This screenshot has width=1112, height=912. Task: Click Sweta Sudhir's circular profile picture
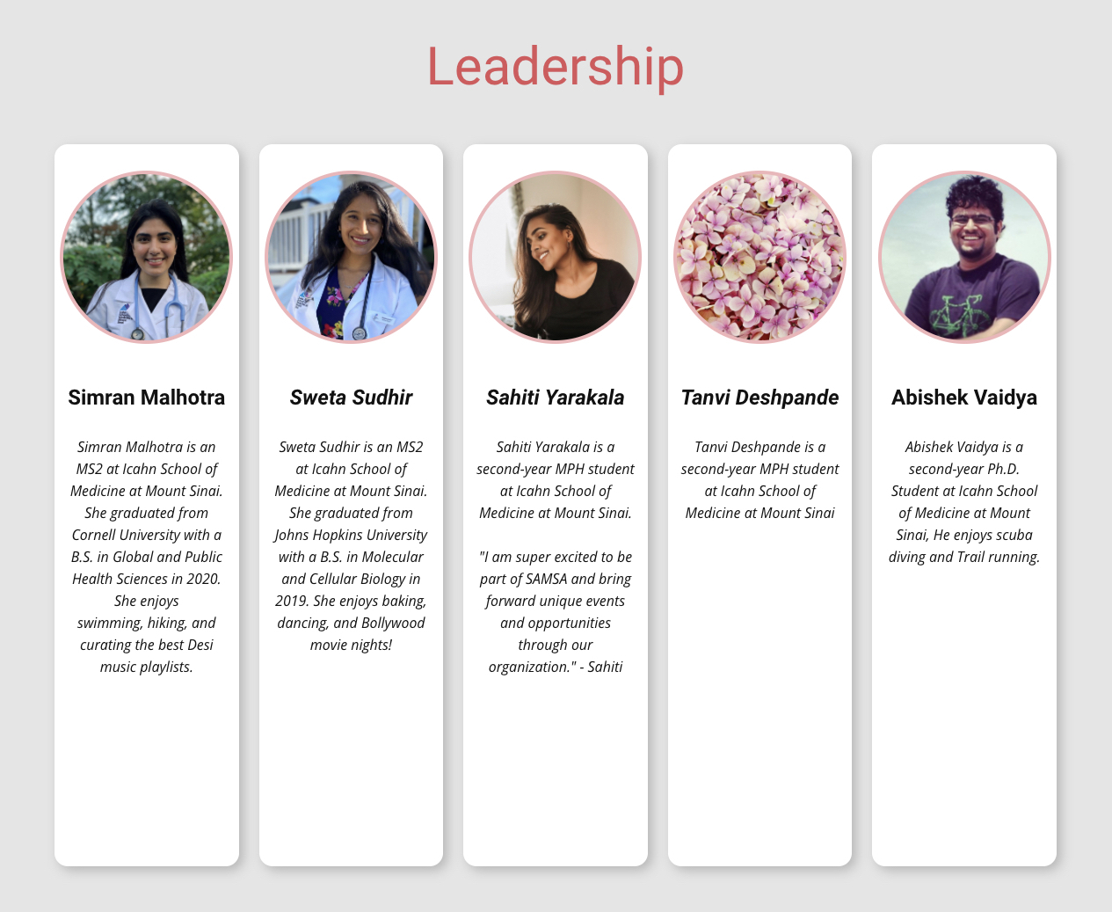(x=351, y=257)
